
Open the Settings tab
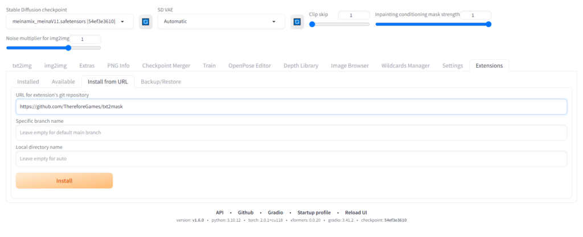pos(452,65)
